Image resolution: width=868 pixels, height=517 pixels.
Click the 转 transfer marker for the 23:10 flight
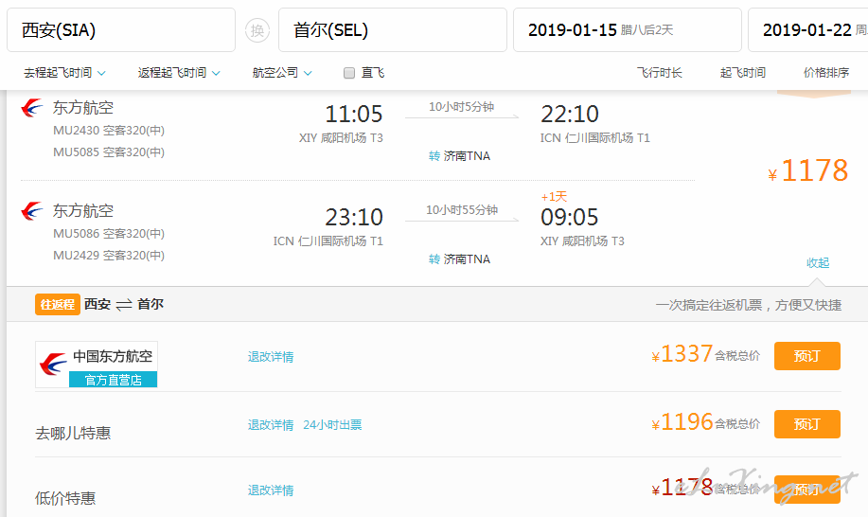(x=434, y=259)
